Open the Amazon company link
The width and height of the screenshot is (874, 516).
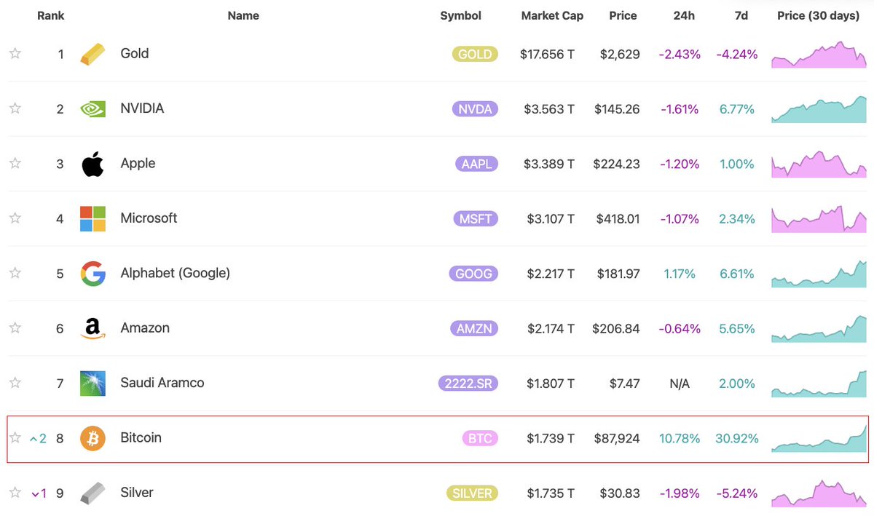145,328
